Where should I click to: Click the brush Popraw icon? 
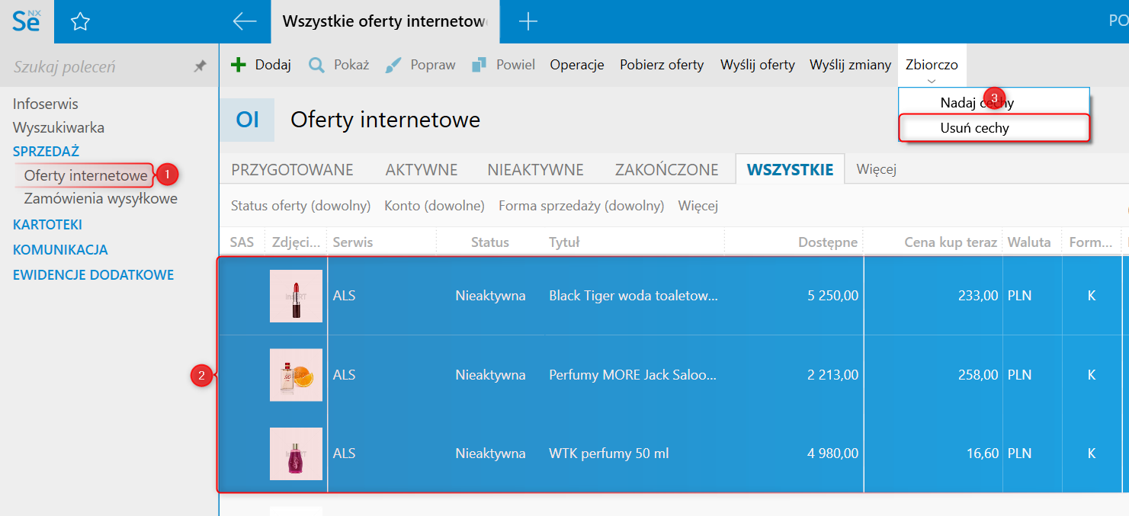[x=393, y=65]
